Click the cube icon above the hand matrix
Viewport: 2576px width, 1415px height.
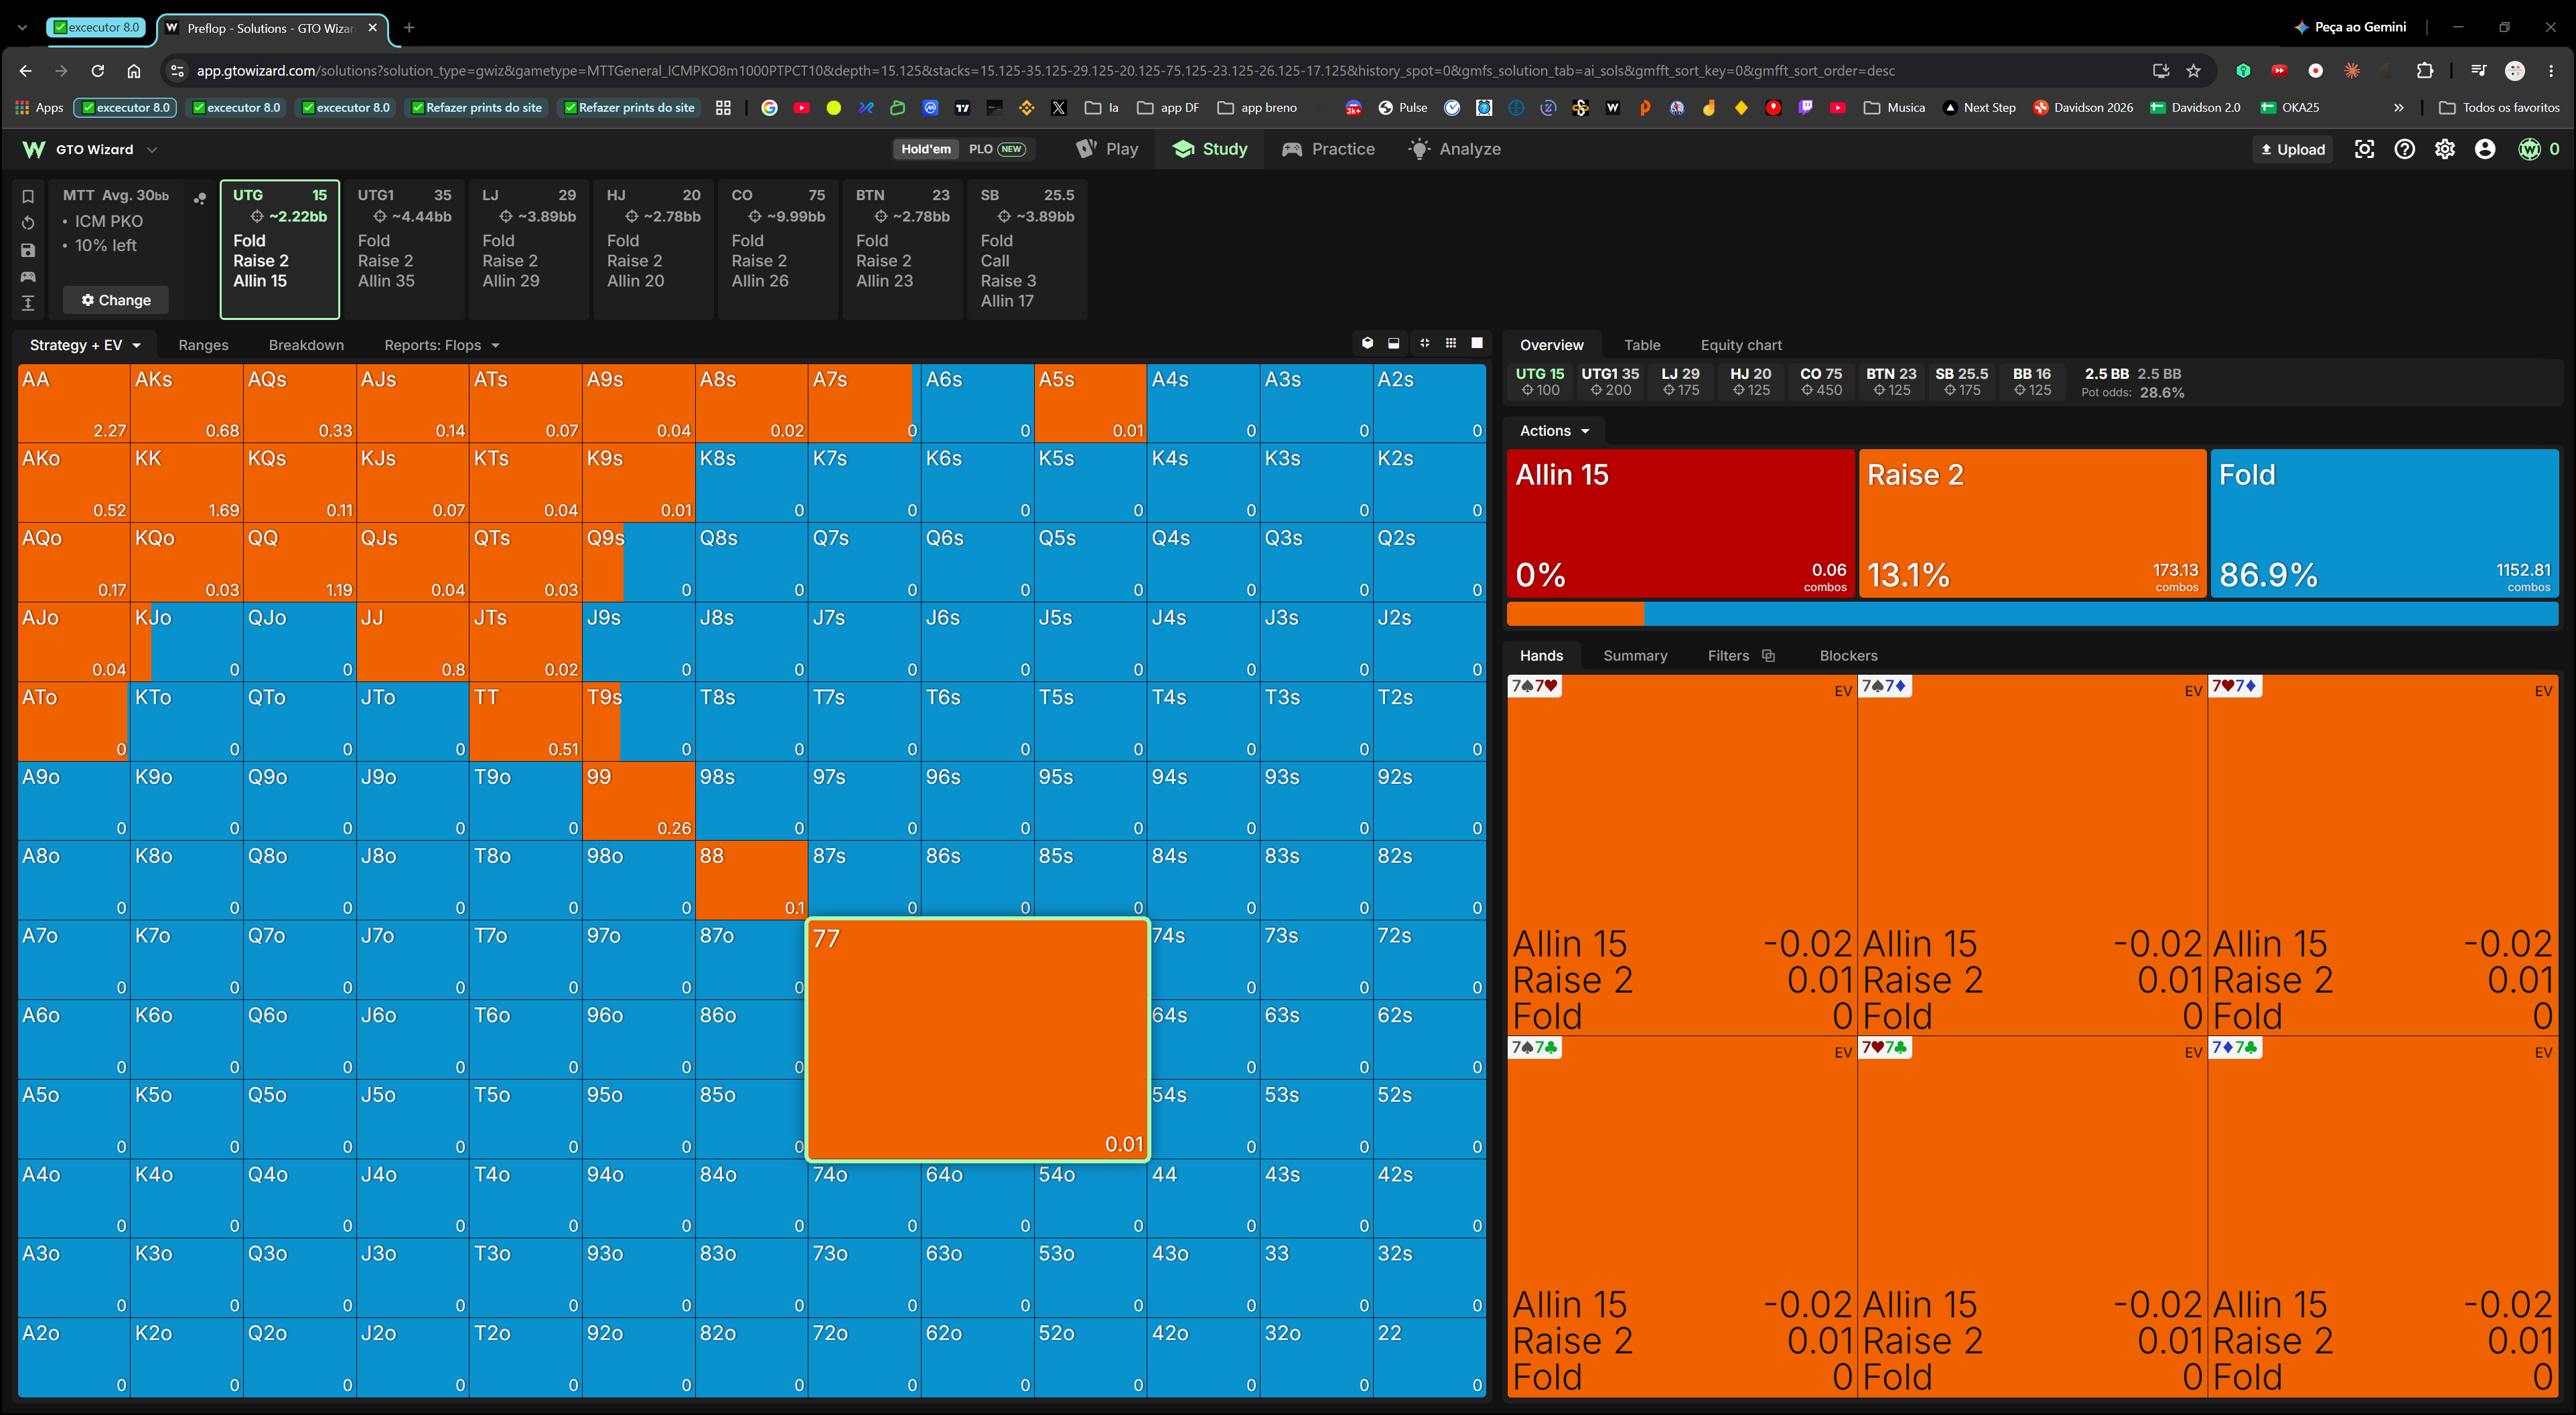1367,344
